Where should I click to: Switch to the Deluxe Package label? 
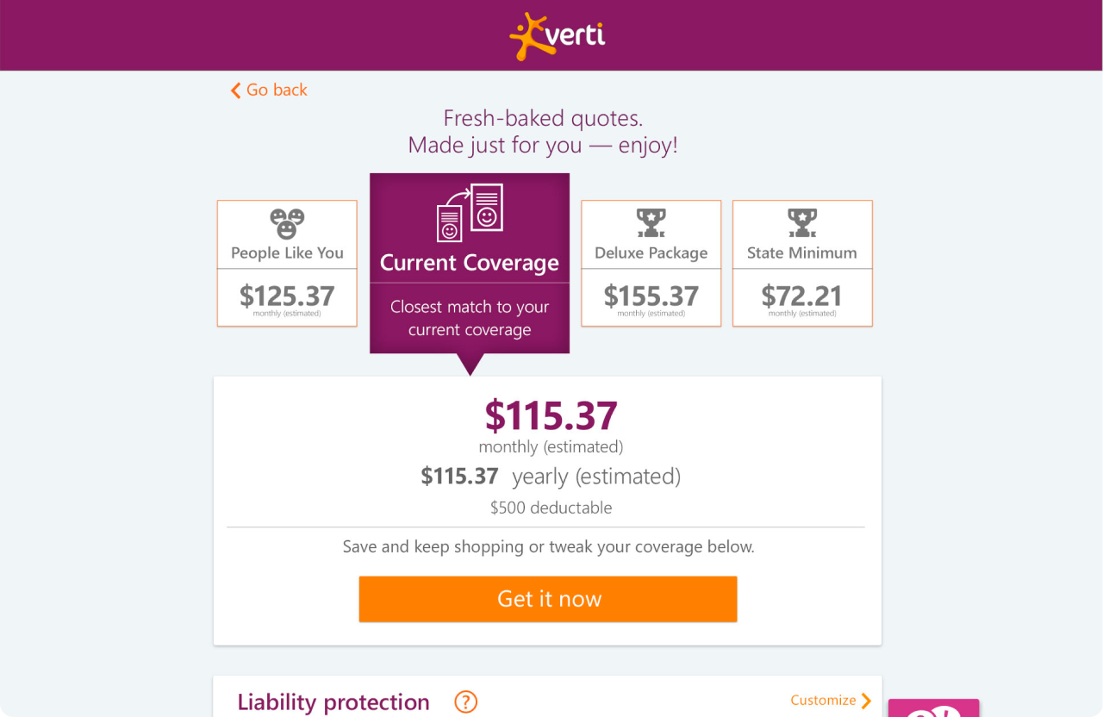pos(651,253)
